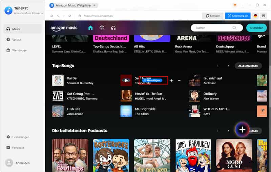
Task: Click the teal Anmelden button
Action: [256, 28]
